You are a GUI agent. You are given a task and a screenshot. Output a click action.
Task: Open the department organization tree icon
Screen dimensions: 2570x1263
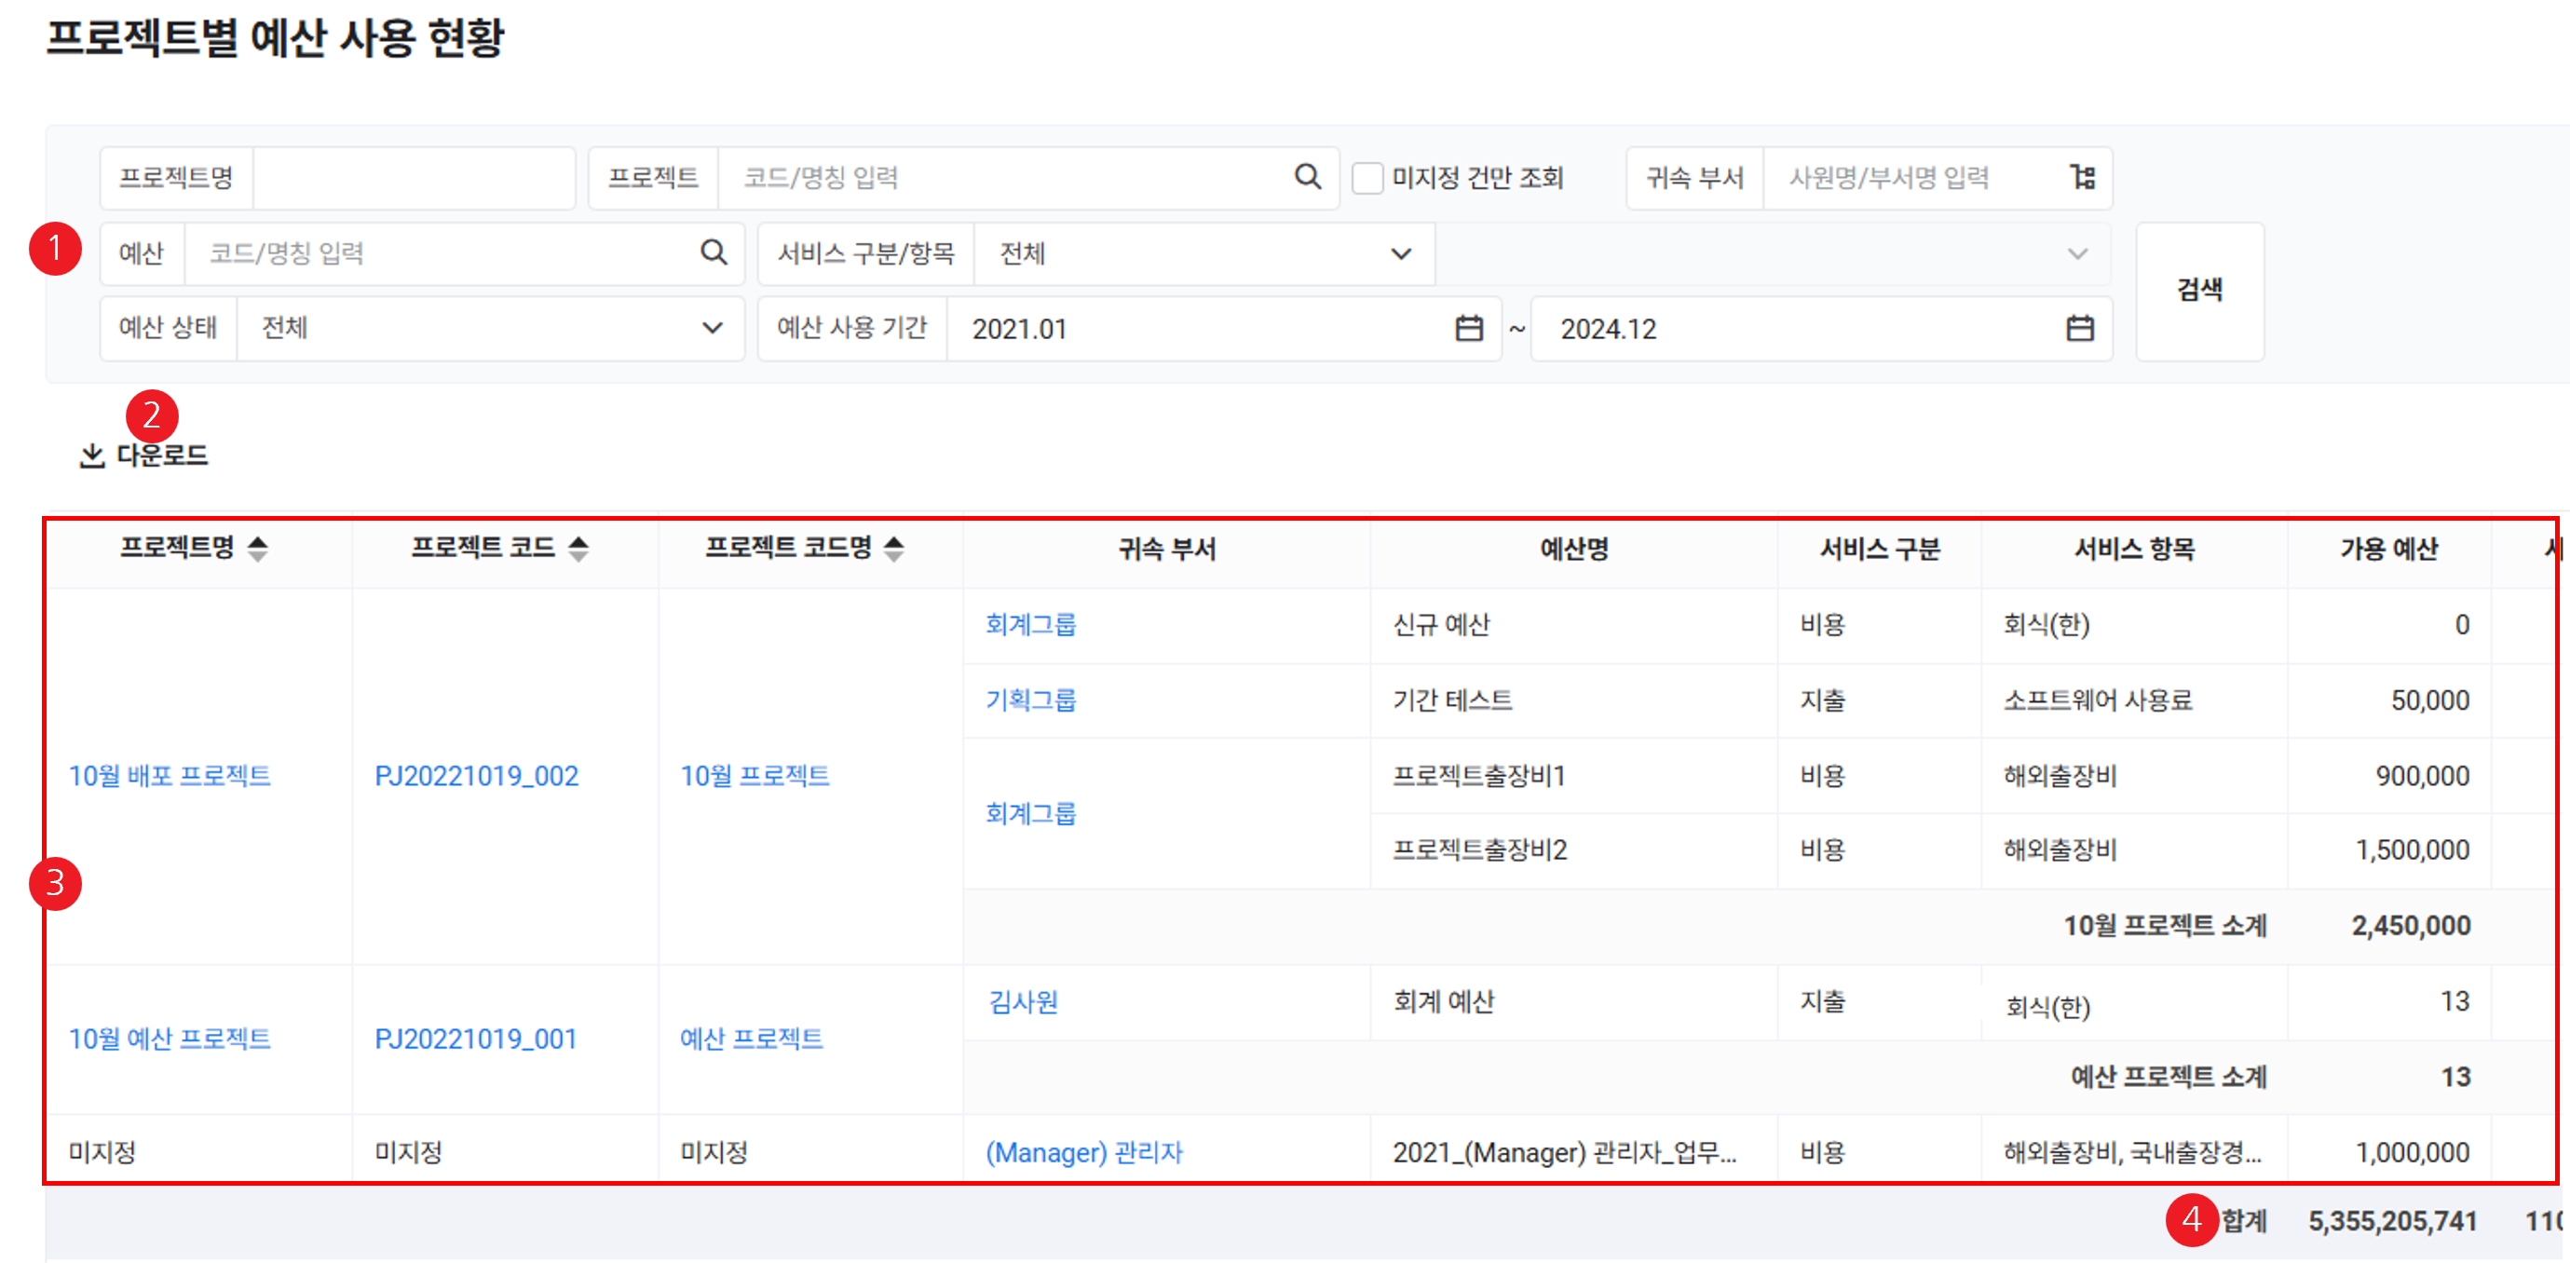2082,178
